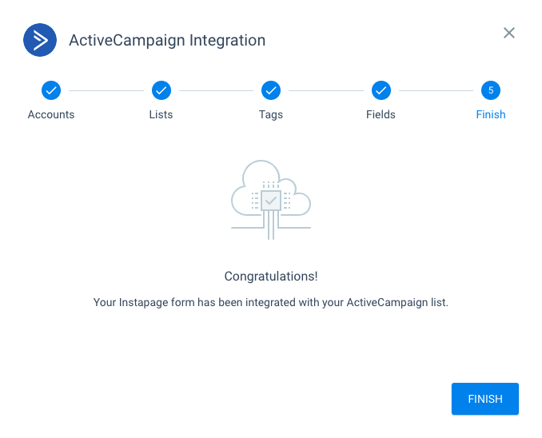Click the Congratulations! heading

click(x=271, y=277)
